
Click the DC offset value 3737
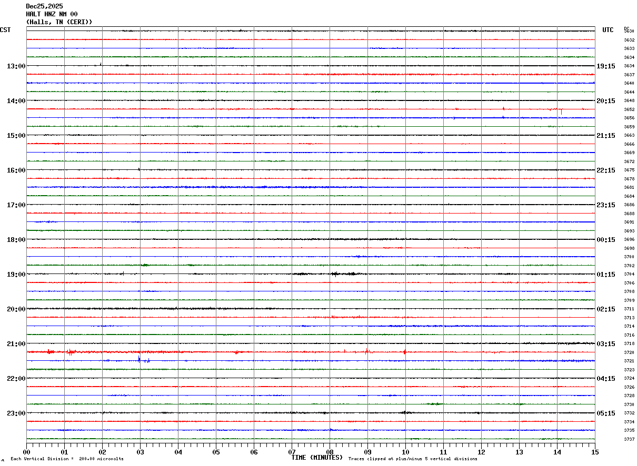(x=629, y=439)
